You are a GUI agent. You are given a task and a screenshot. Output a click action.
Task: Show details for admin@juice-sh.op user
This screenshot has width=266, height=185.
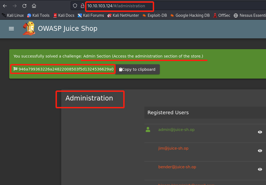coord(260,132)
